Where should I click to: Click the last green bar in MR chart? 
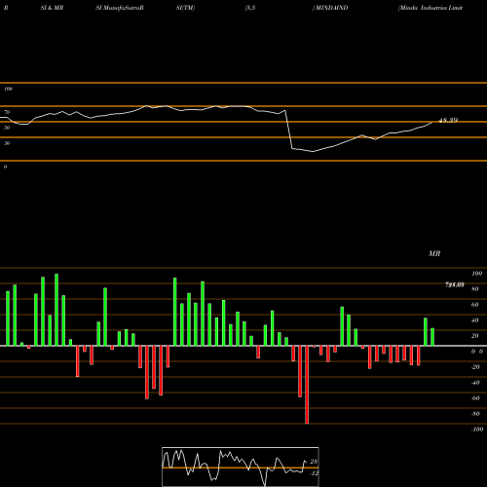tap(432, 337)
